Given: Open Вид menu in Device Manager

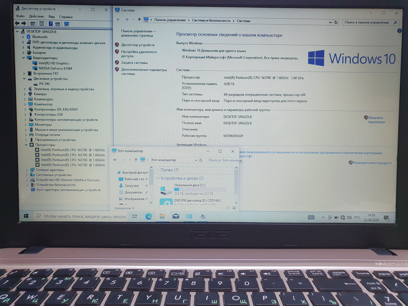Looking at the screenshot, I should (x=51, y=17).
